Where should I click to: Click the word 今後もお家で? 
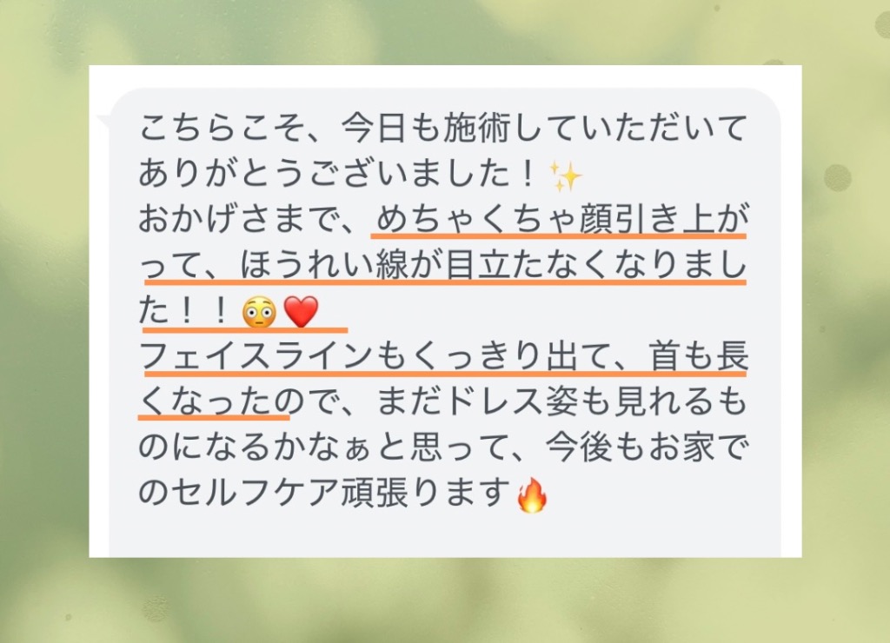click(x=647, y=447)
